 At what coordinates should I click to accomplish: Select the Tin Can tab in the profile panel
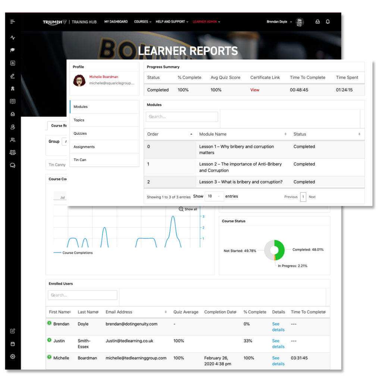pyautogui.click(x=104, y=160)
